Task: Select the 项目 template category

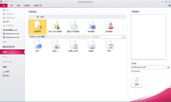Action: tap(109, 46)
